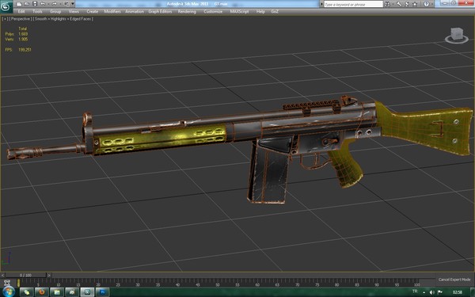Open the Rendering menu
This screenshot has width=475, height=297.
(x=187, y=12)
